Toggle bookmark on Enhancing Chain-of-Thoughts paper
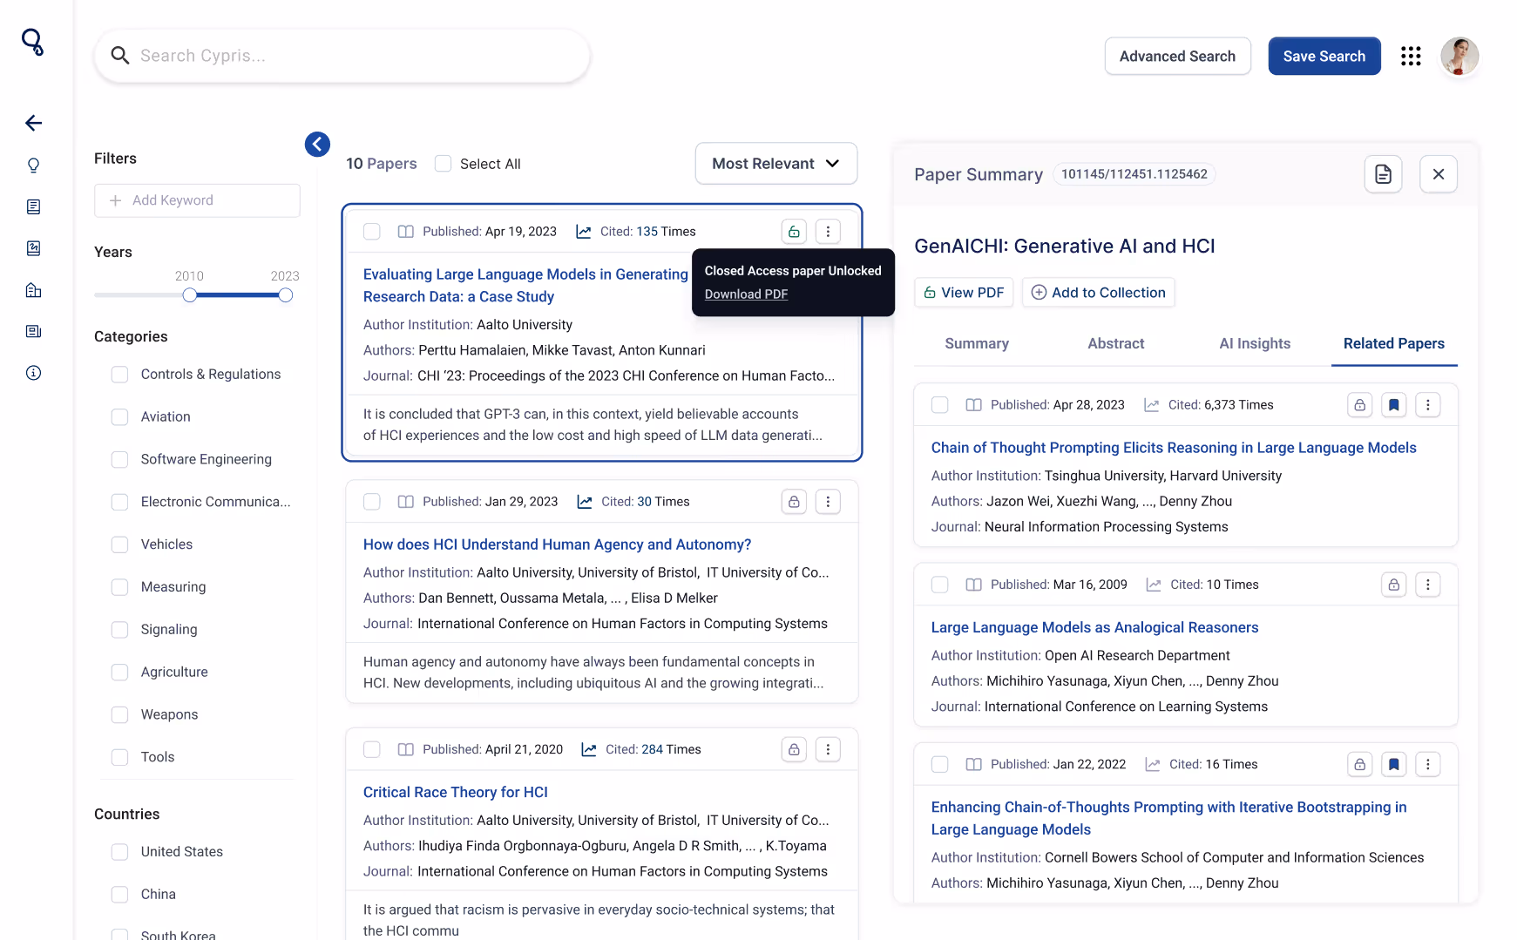The width and height of the screenshot is (1517, 940). coord(1393,765)
